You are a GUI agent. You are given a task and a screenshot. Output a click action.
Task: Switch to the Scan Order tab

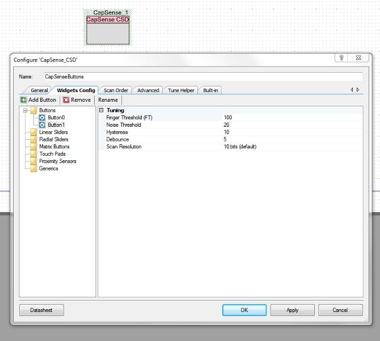(x=116, y=90)
